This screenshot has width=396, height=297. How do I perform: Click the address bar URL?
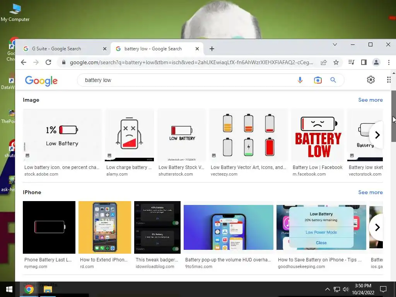(x=191, y=62)
